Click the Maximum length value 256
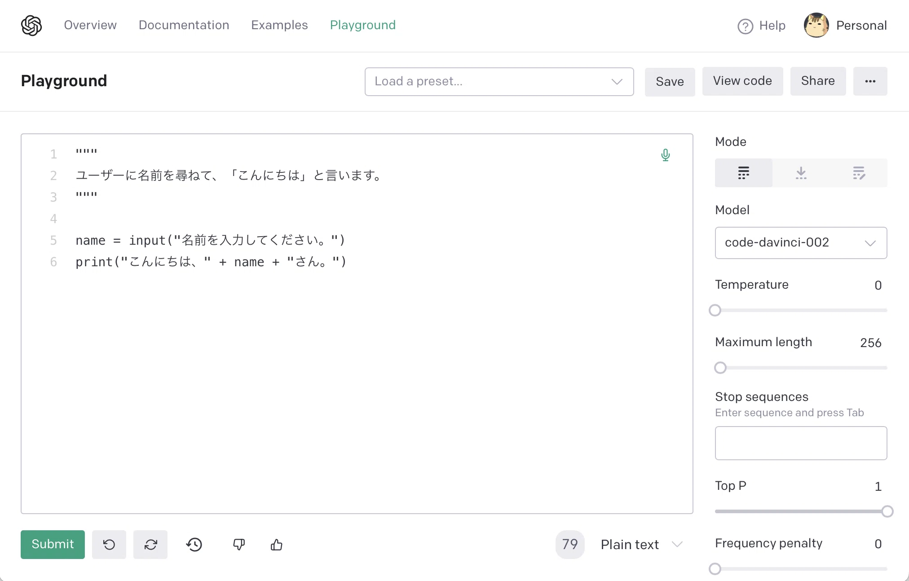 pyautogui.click(x=871, y=343)
